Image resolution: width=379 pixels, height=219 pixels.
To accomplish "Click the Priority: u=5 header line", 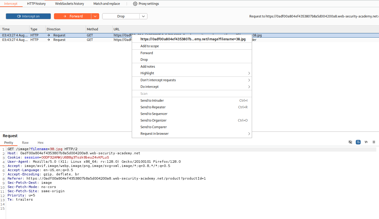I will tap(21, 195).
